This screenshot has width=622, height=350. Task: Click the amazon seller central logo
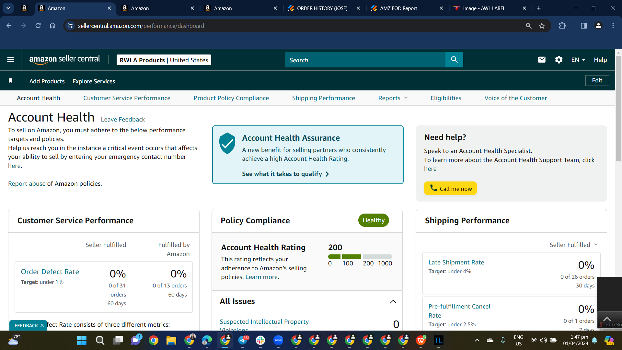64,60
